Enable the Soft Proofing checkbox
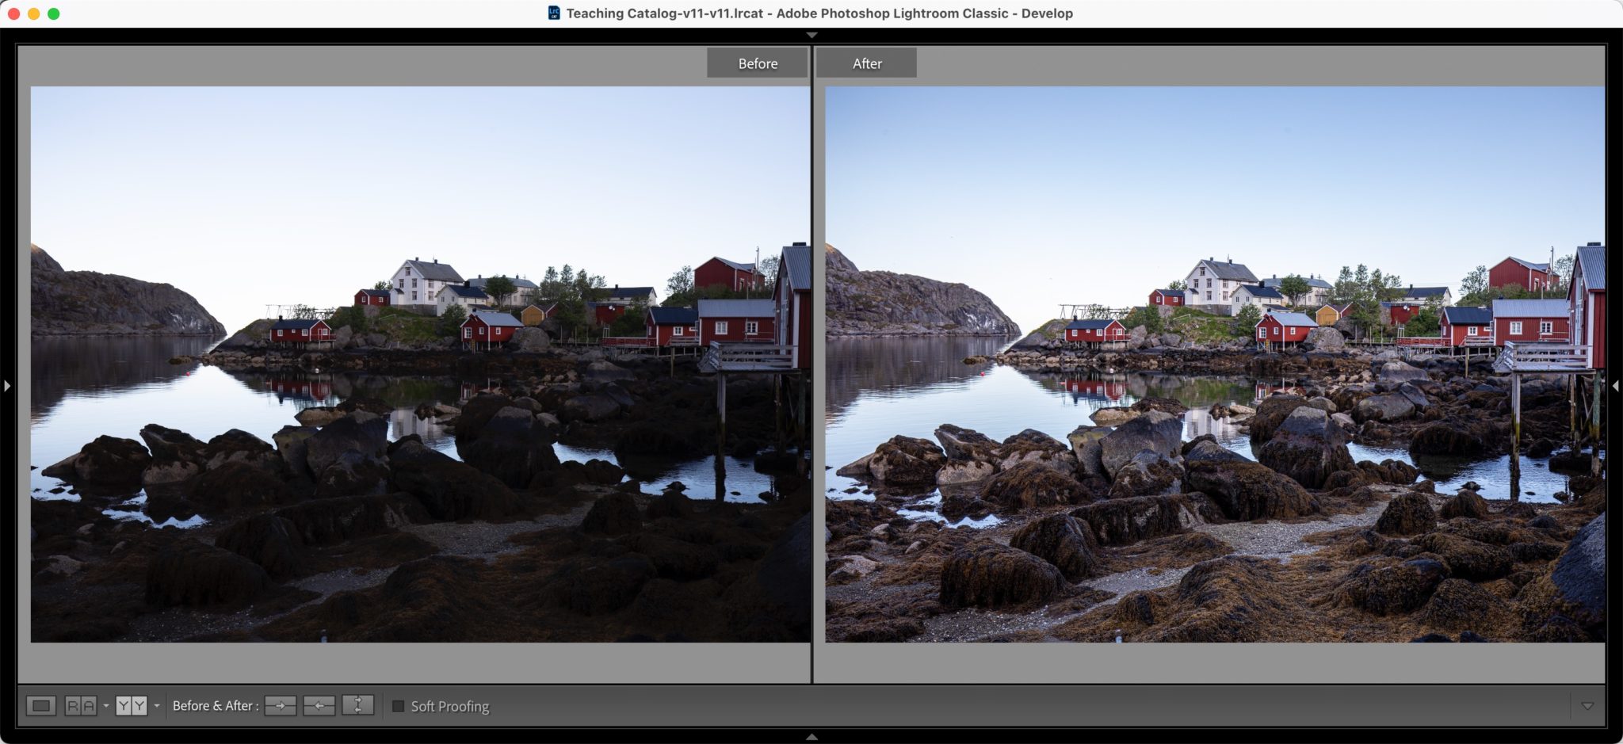 point(398,705)
